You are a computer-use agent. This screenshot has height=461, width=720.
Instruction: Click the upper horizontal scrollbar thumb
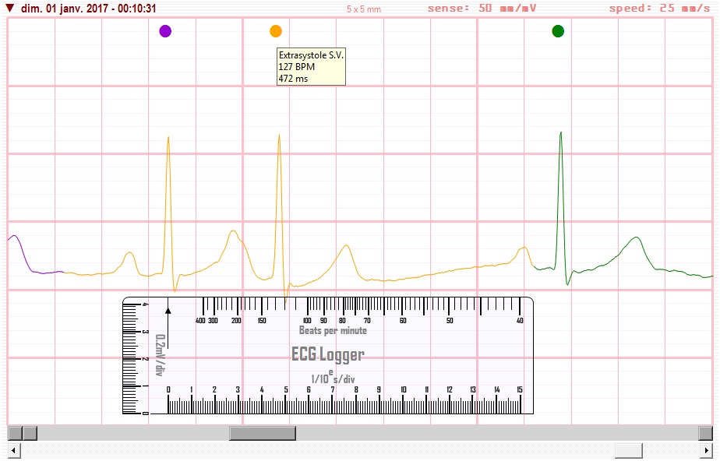click(x=263, y=433)
